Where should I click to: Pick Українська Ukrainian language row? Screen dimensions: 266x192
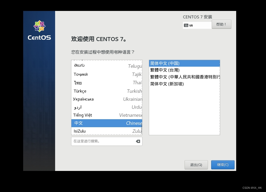pyautogui.click(x=107, y=99)
